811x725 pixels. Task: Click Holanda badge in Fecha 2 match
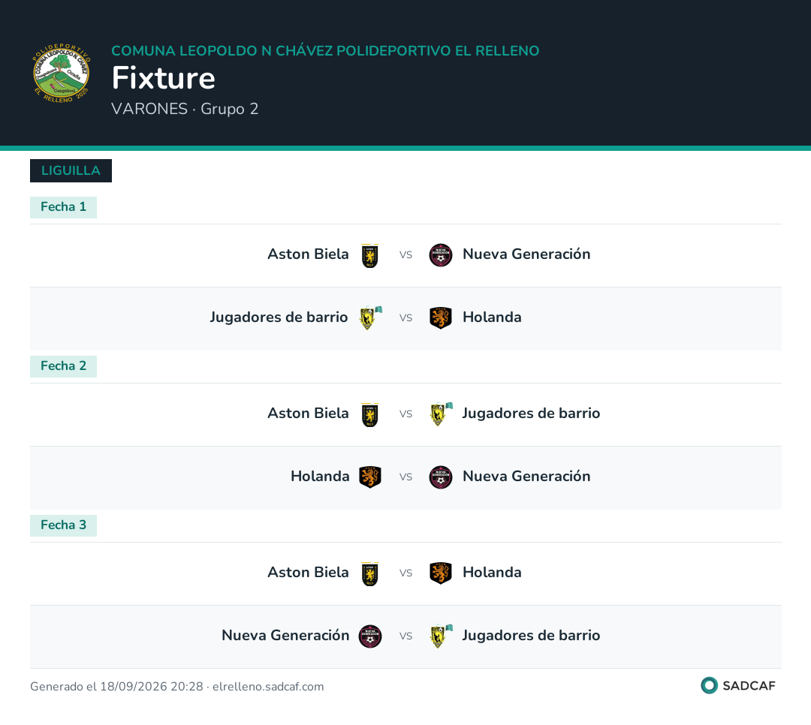370,477
